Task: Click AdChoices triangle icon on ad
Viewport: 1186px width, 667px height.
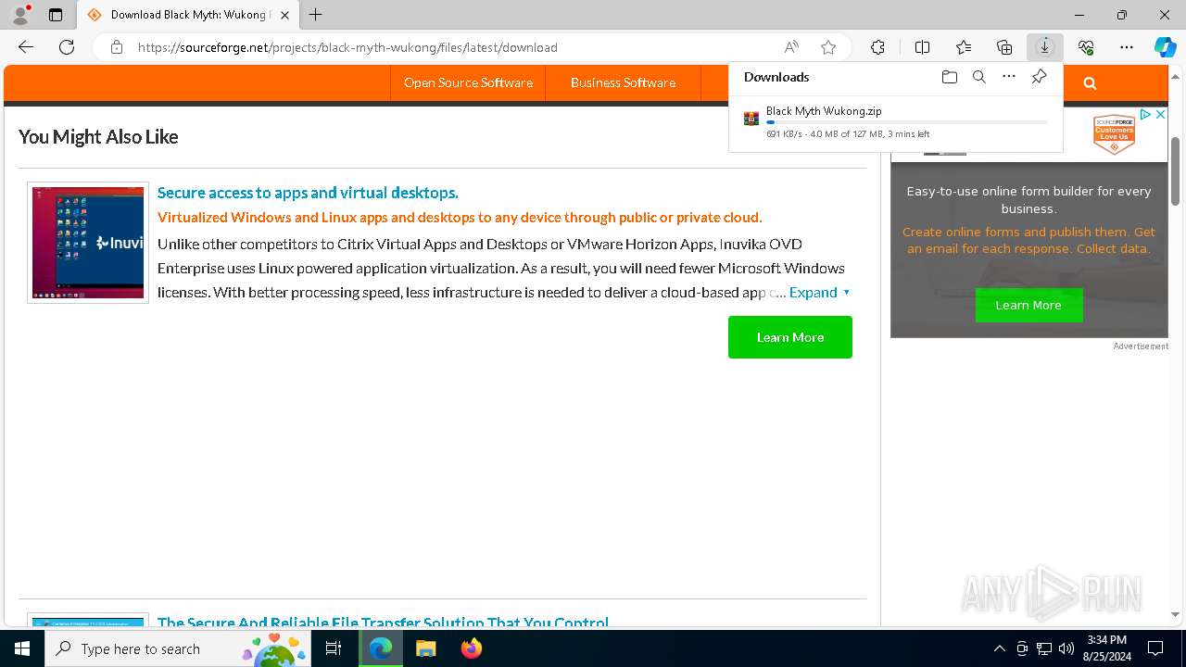Action: pos(1145,115)
